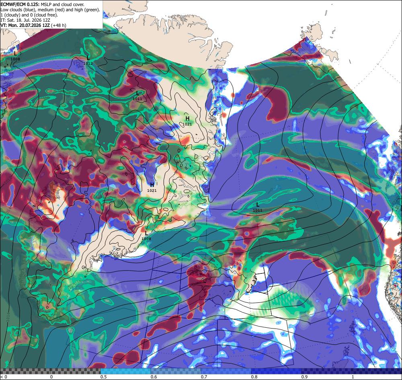Click the '1 (cloudy) and 0 (cloud free).' line
The image size is (402, 380).
[29, 15]
